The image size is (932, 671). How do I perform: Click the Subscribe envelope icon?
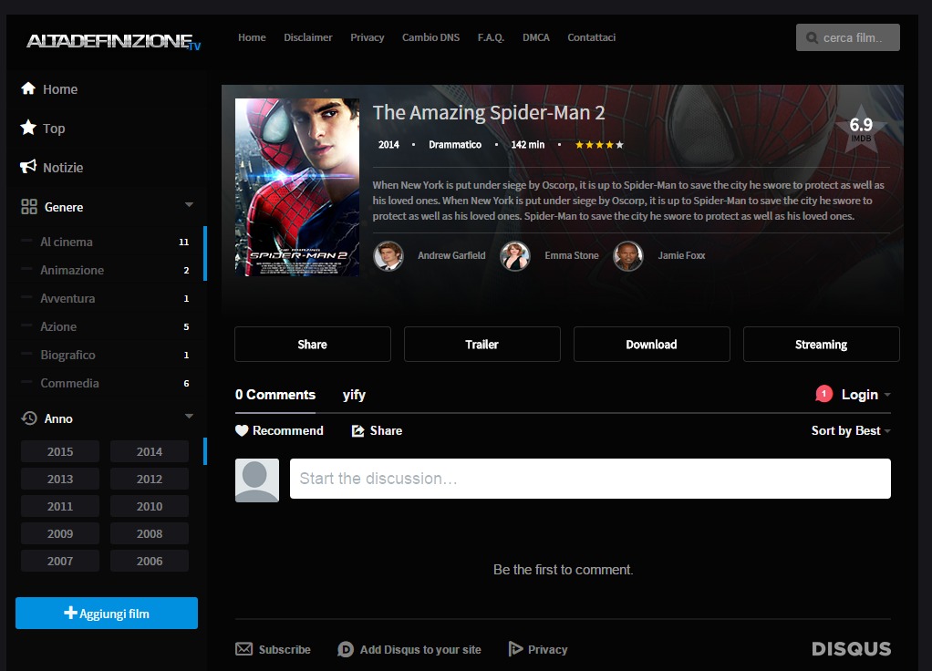tap(243, 649)
